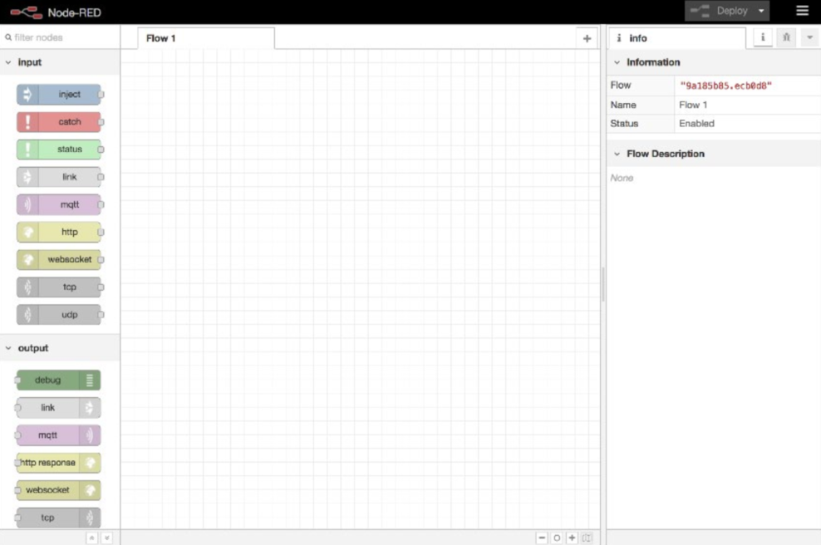This screenshot has height=545, width=821.
Task: Collapse the output palette category
Action: [x=60, y=348]
